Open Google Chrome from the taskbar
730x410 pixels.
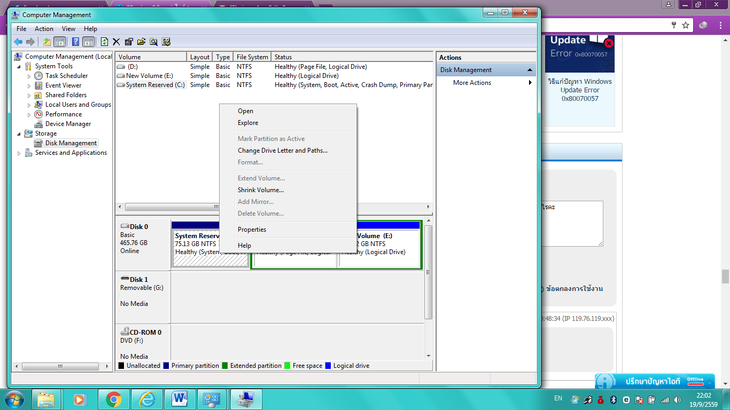click(x=113, y=399)
